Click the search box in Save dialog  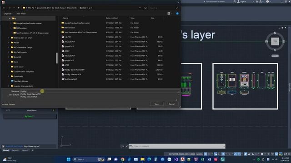[162, 8]
